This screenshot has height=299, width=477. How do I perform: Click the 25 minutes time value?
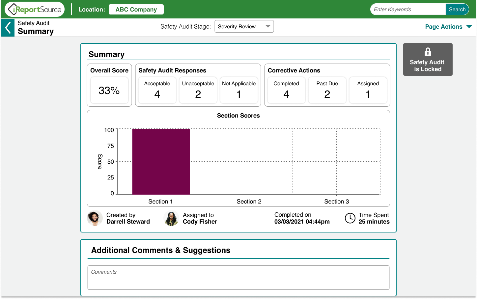coord(374,222)
